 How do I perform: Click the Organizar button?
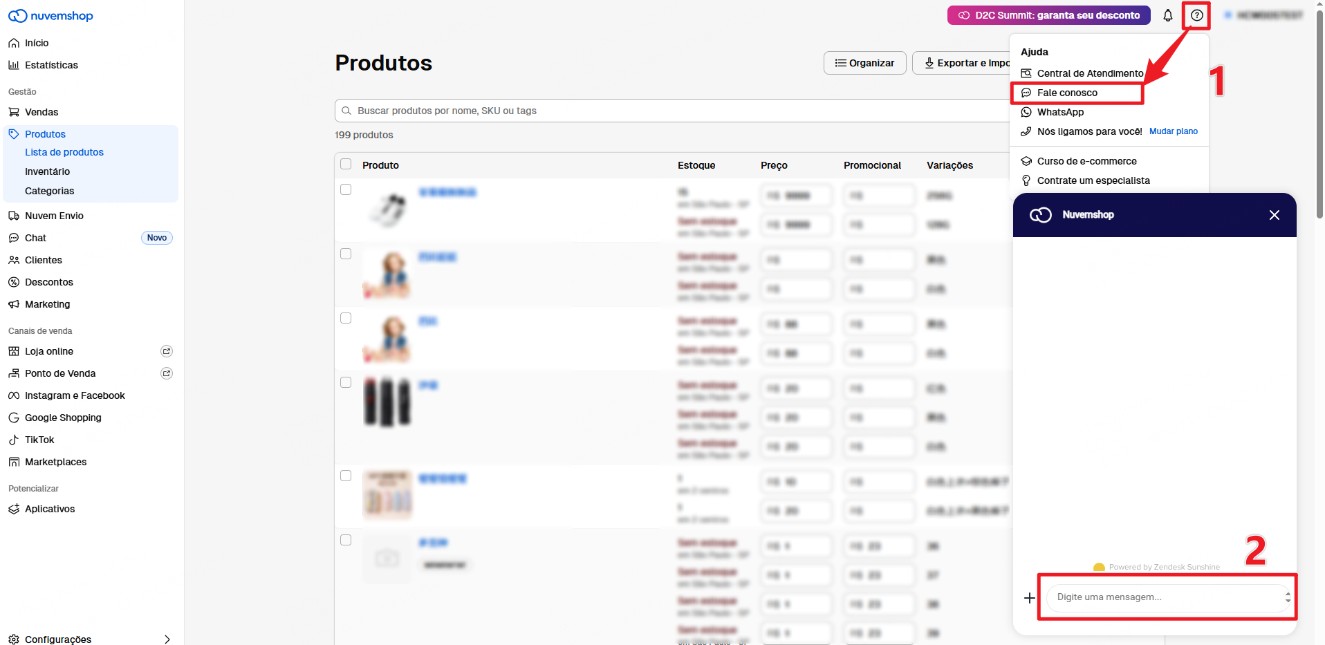coord(864,63)
